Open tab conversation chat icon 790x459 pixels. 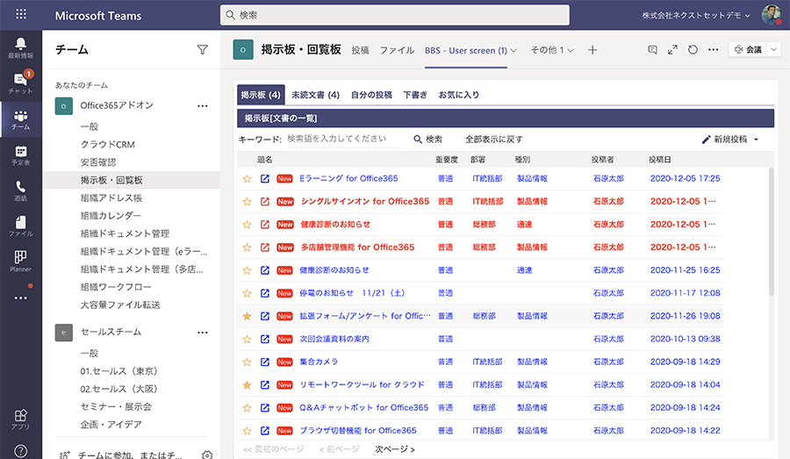pyautogui.click(x=652, y=50)
